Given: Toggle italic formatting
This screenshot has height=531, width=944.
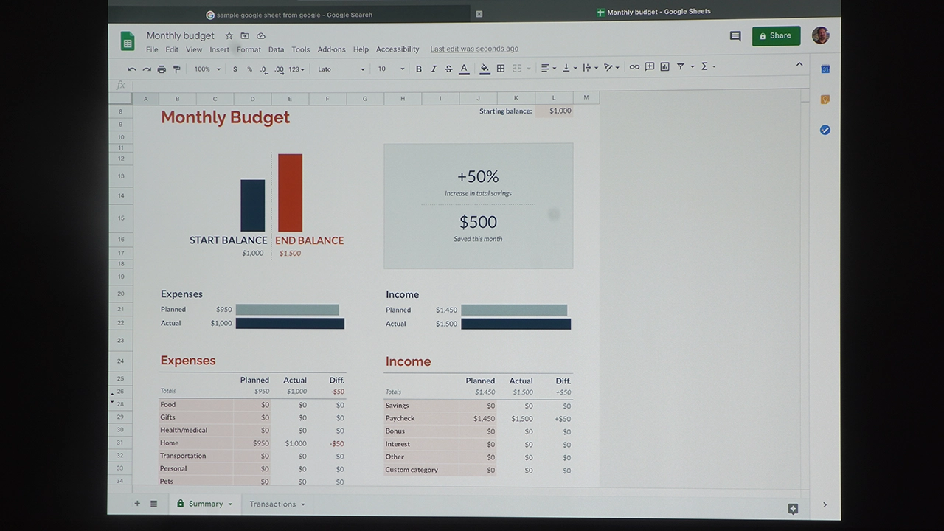Looking at the screenshot, I should pos(434,69).
